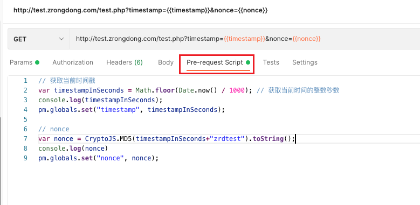
Task: Click the 1000 number in line 2
Action: (x=237, y=90)
